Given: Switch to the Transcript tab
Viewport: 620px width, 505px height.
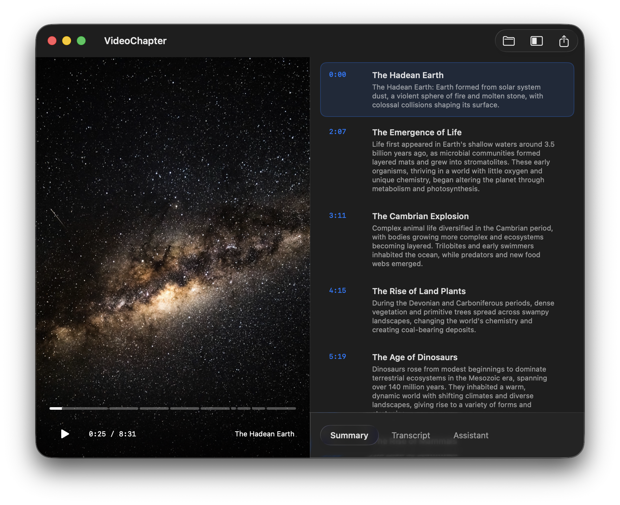Looking at the screenshot, I should coord(411,435).
